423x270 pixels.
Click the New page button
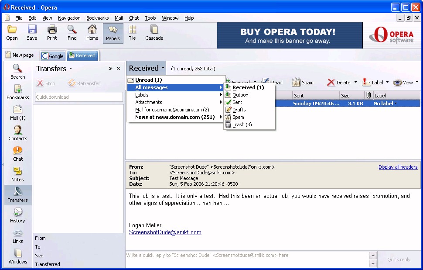(20, 55)
